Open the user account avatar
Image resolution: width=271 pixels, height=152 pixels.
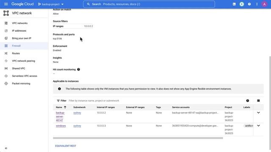(264, 4)
